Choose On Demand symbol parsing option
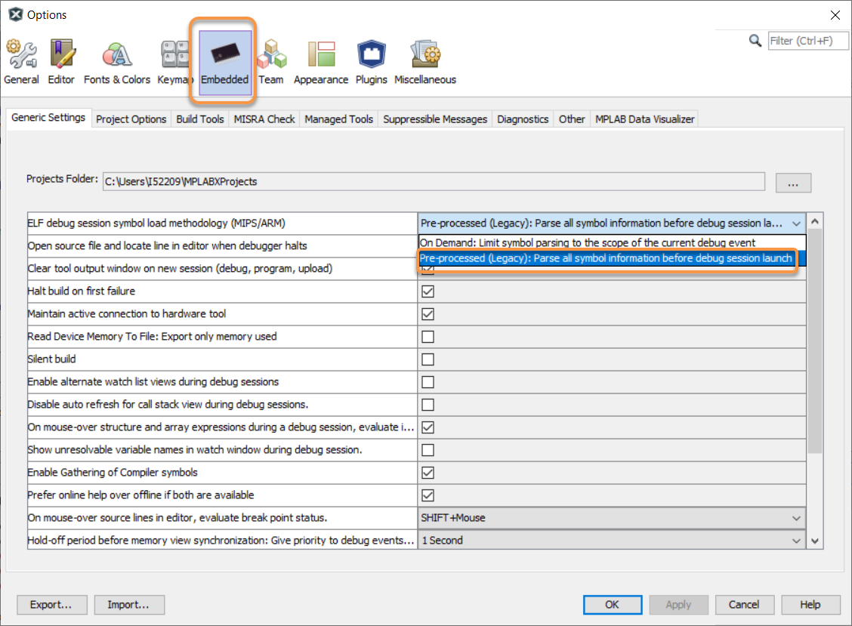 tap(612, 242)
